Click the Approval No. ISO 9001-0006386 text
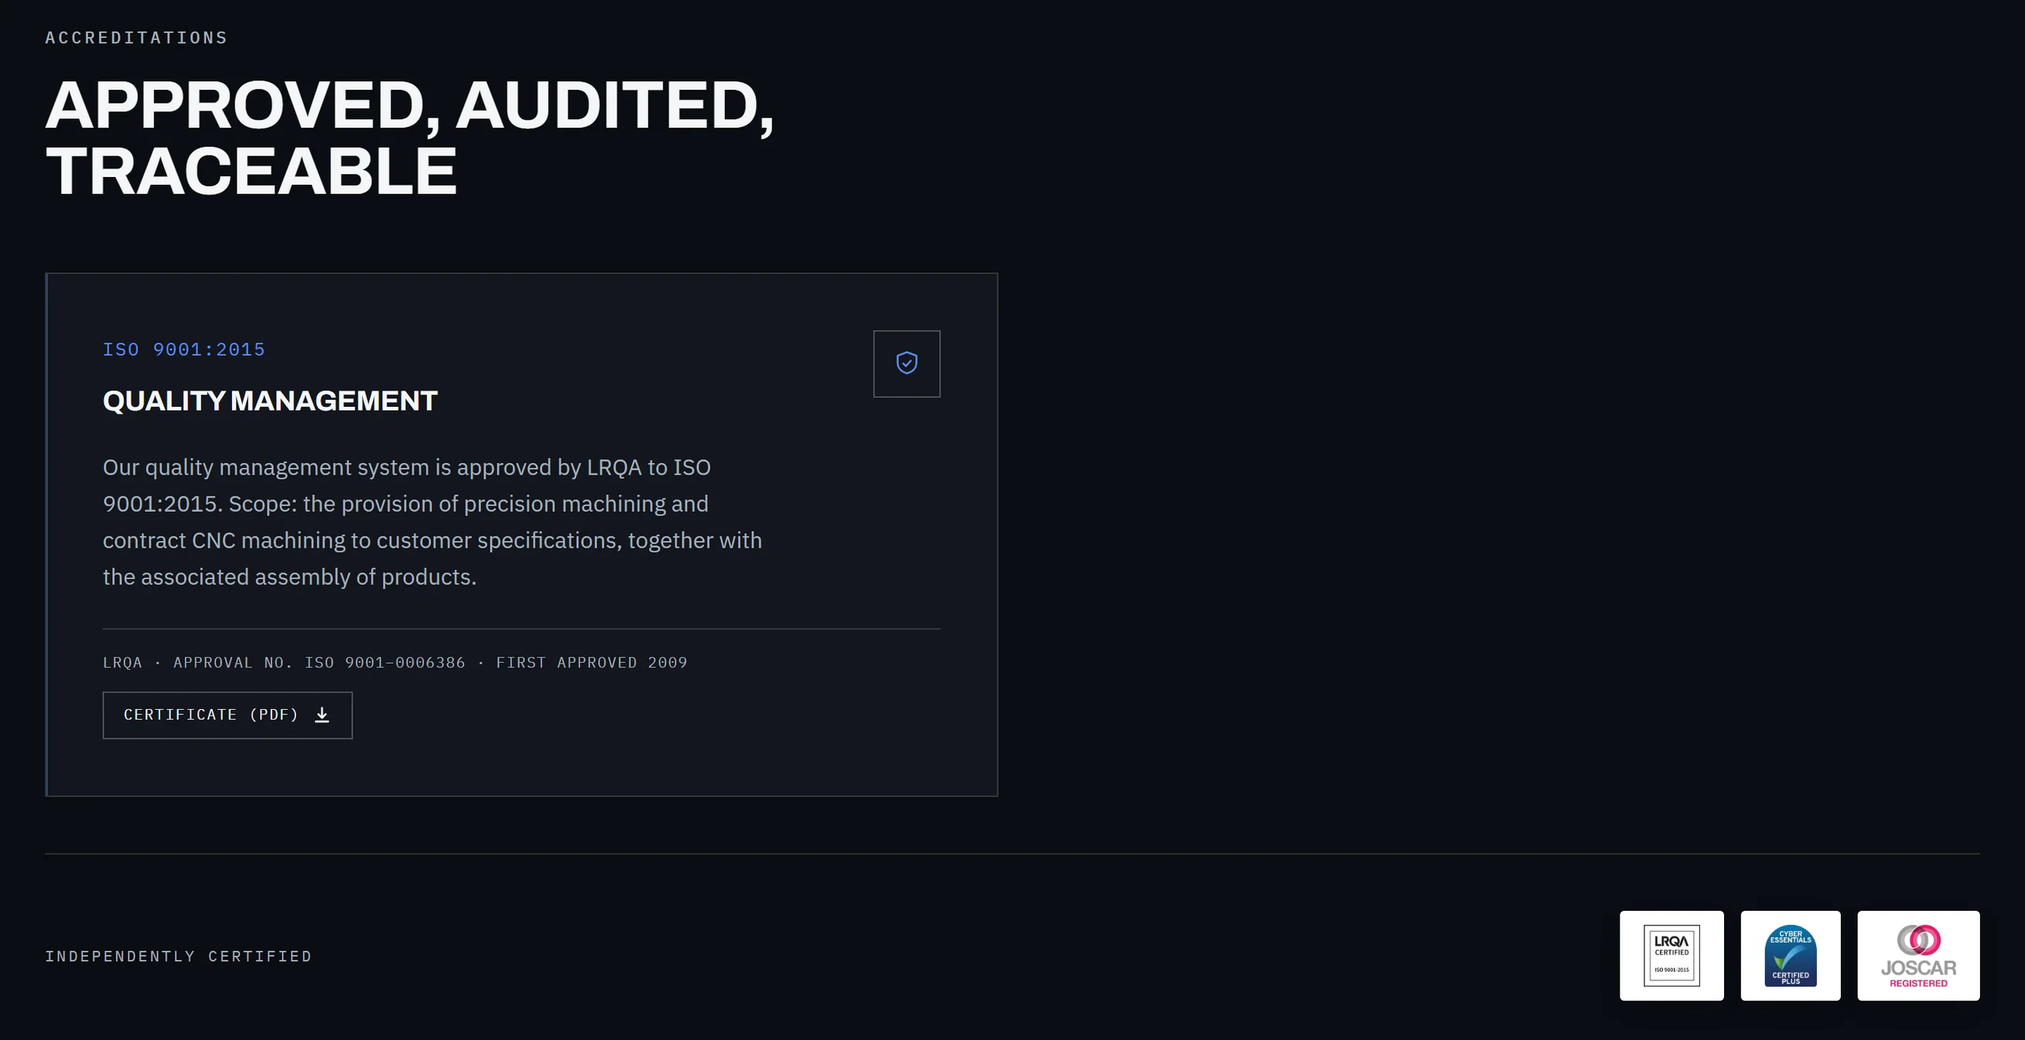This screenshot has height=1040, width=2025. point(319,663)
